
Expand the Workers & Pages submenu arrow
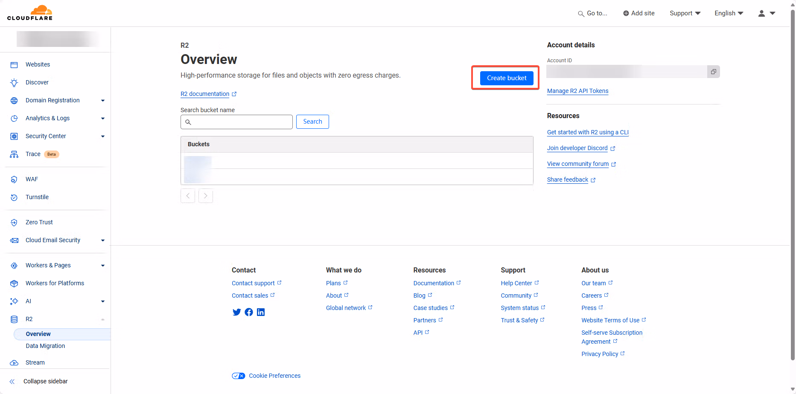coord(103,266)
